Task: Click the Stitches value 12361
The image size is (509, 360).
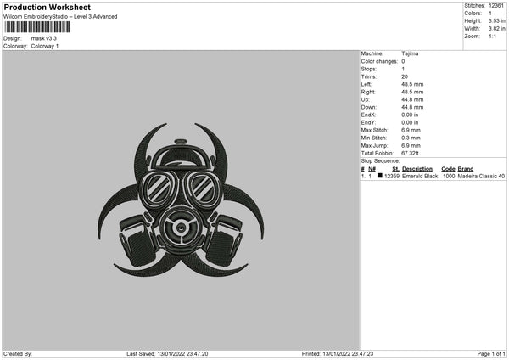Action: point(496,6)
